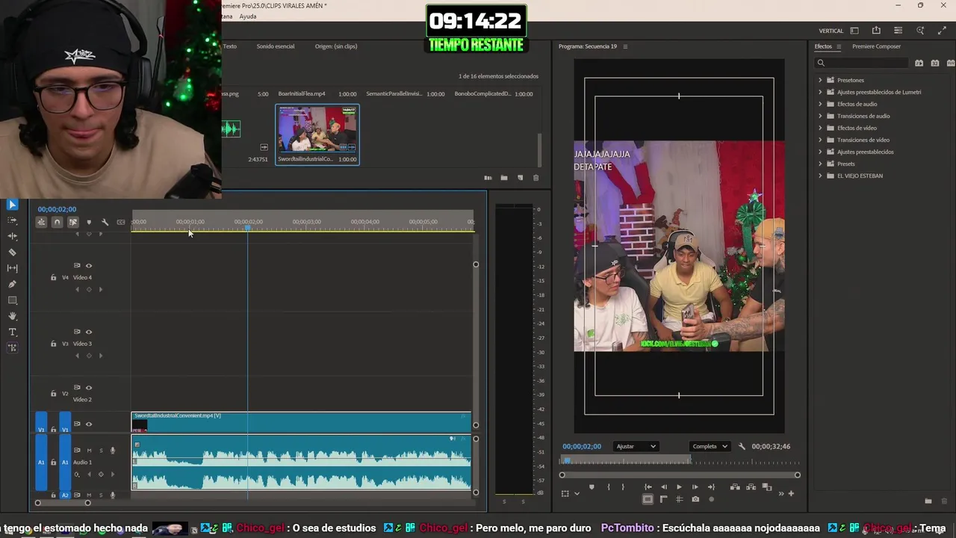Viewport: 956px width, 538px height.
Task: Switch to the Efectos tab
Action: [x=823, y=46]
